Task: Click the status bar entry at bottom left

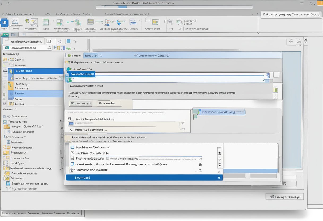Action: (12, 213)
